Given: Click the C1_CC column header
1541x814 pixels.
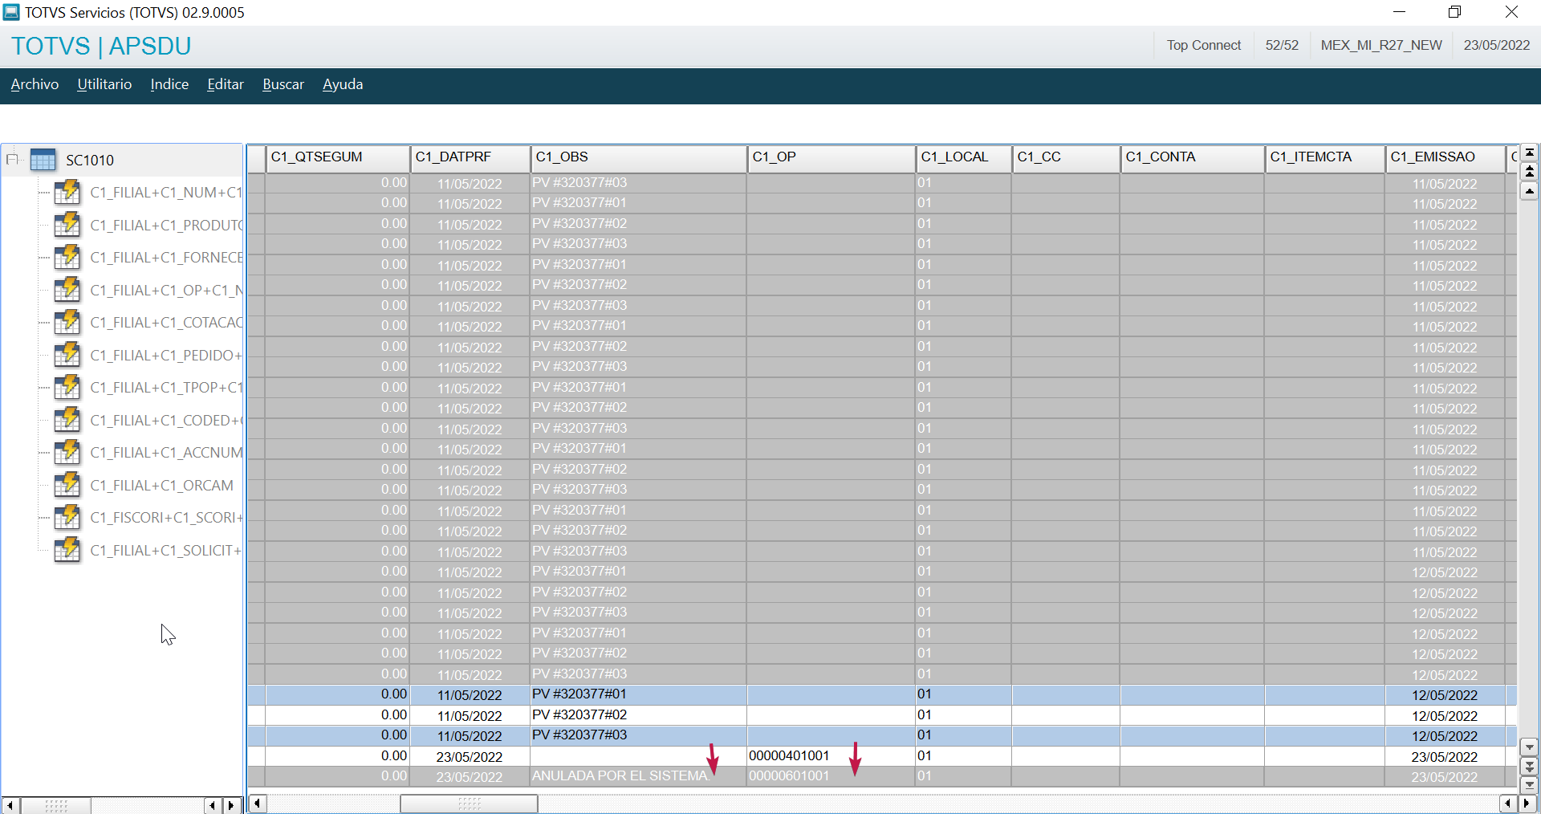Looking at the screenshot, I should click(1066, 158).
